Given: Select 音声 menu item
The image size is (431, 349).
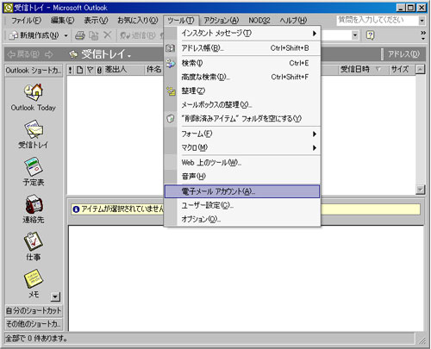Looking at the screenshot, I should pyautogui.click(x=242, y=177).
